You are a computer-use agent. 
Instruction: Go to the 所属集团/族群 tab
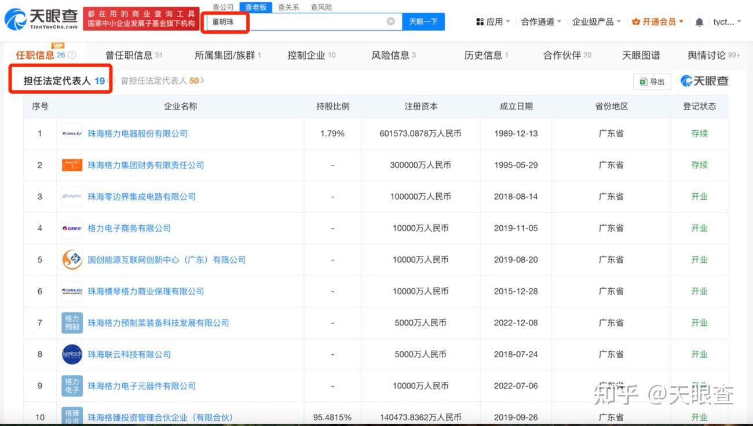tap(228, 56)
